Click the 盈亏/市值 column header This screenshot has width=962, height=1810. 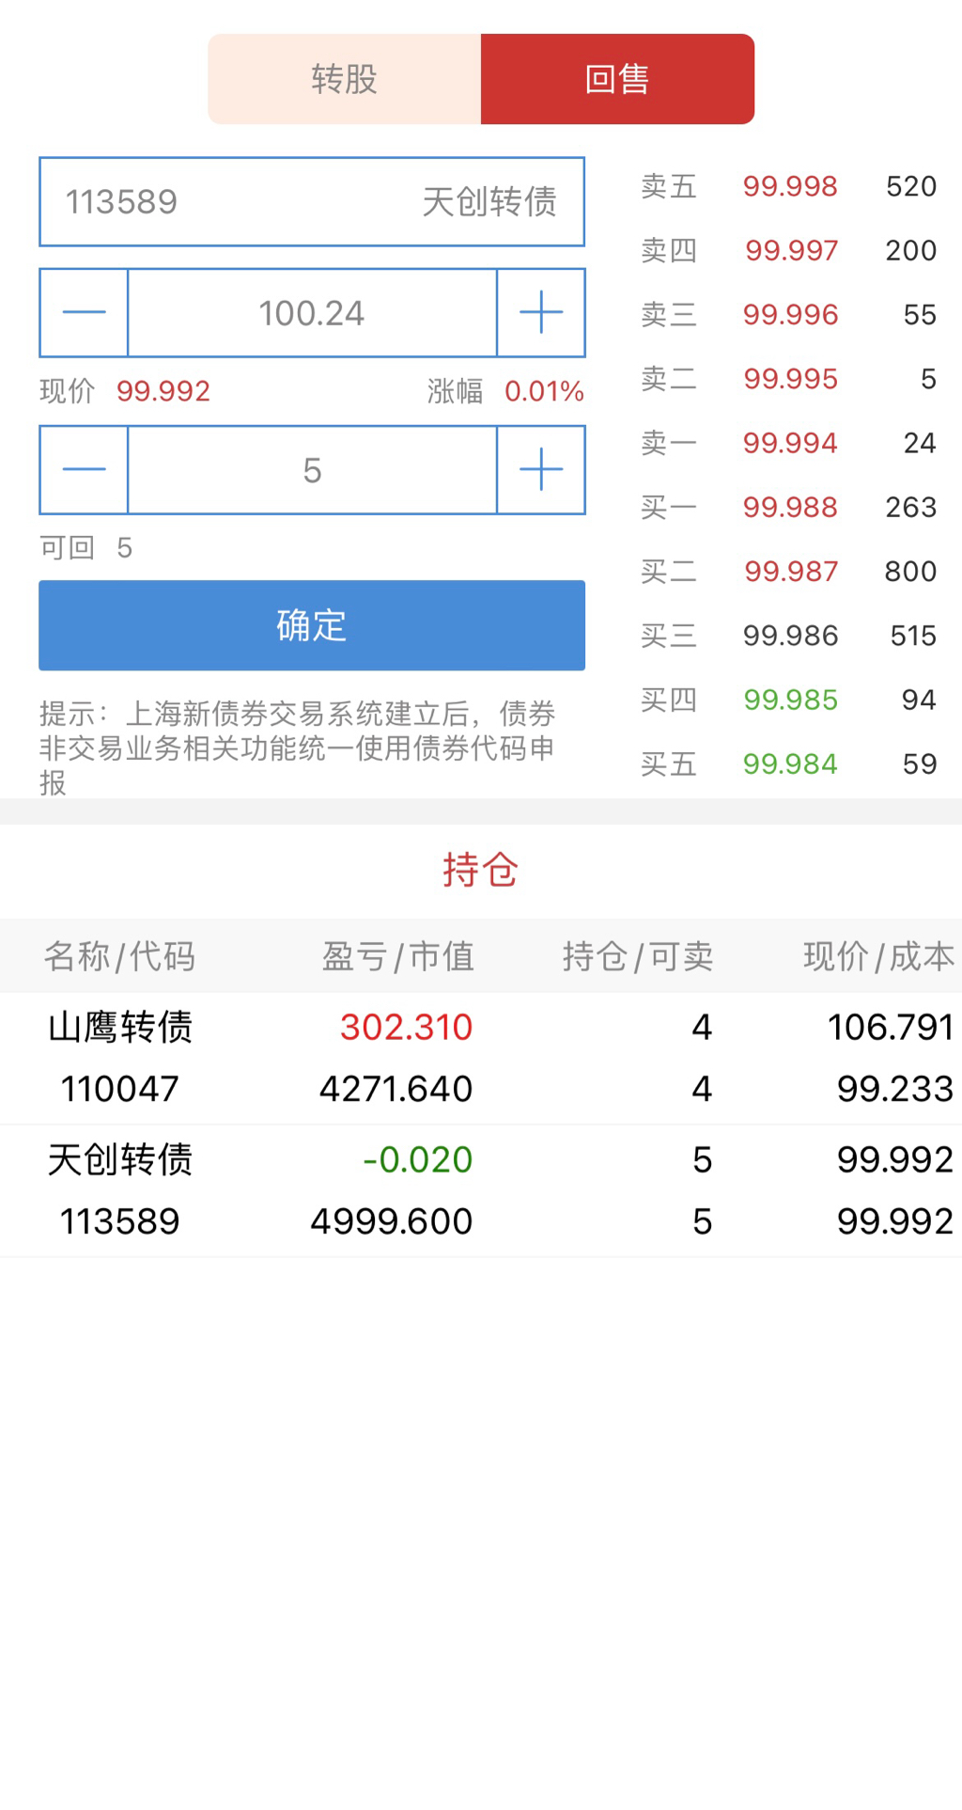pyautogui.click(x=397, y=956)
